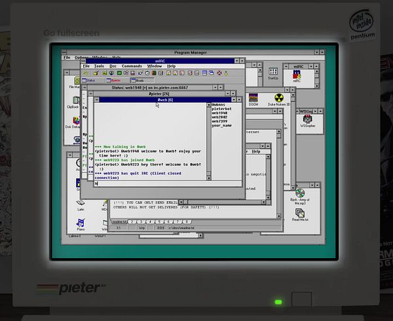393x321 pixels.
Task: Click the yellow About icon in toolbar
Action: click(226, 73)
